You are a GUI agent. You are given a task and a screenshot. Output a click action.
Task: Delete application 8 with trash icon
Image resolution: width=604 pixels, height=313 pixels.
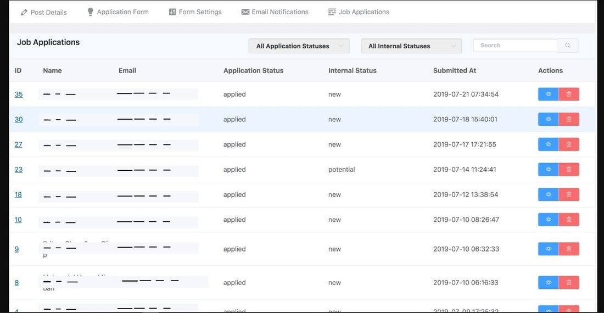pos(569,283)
